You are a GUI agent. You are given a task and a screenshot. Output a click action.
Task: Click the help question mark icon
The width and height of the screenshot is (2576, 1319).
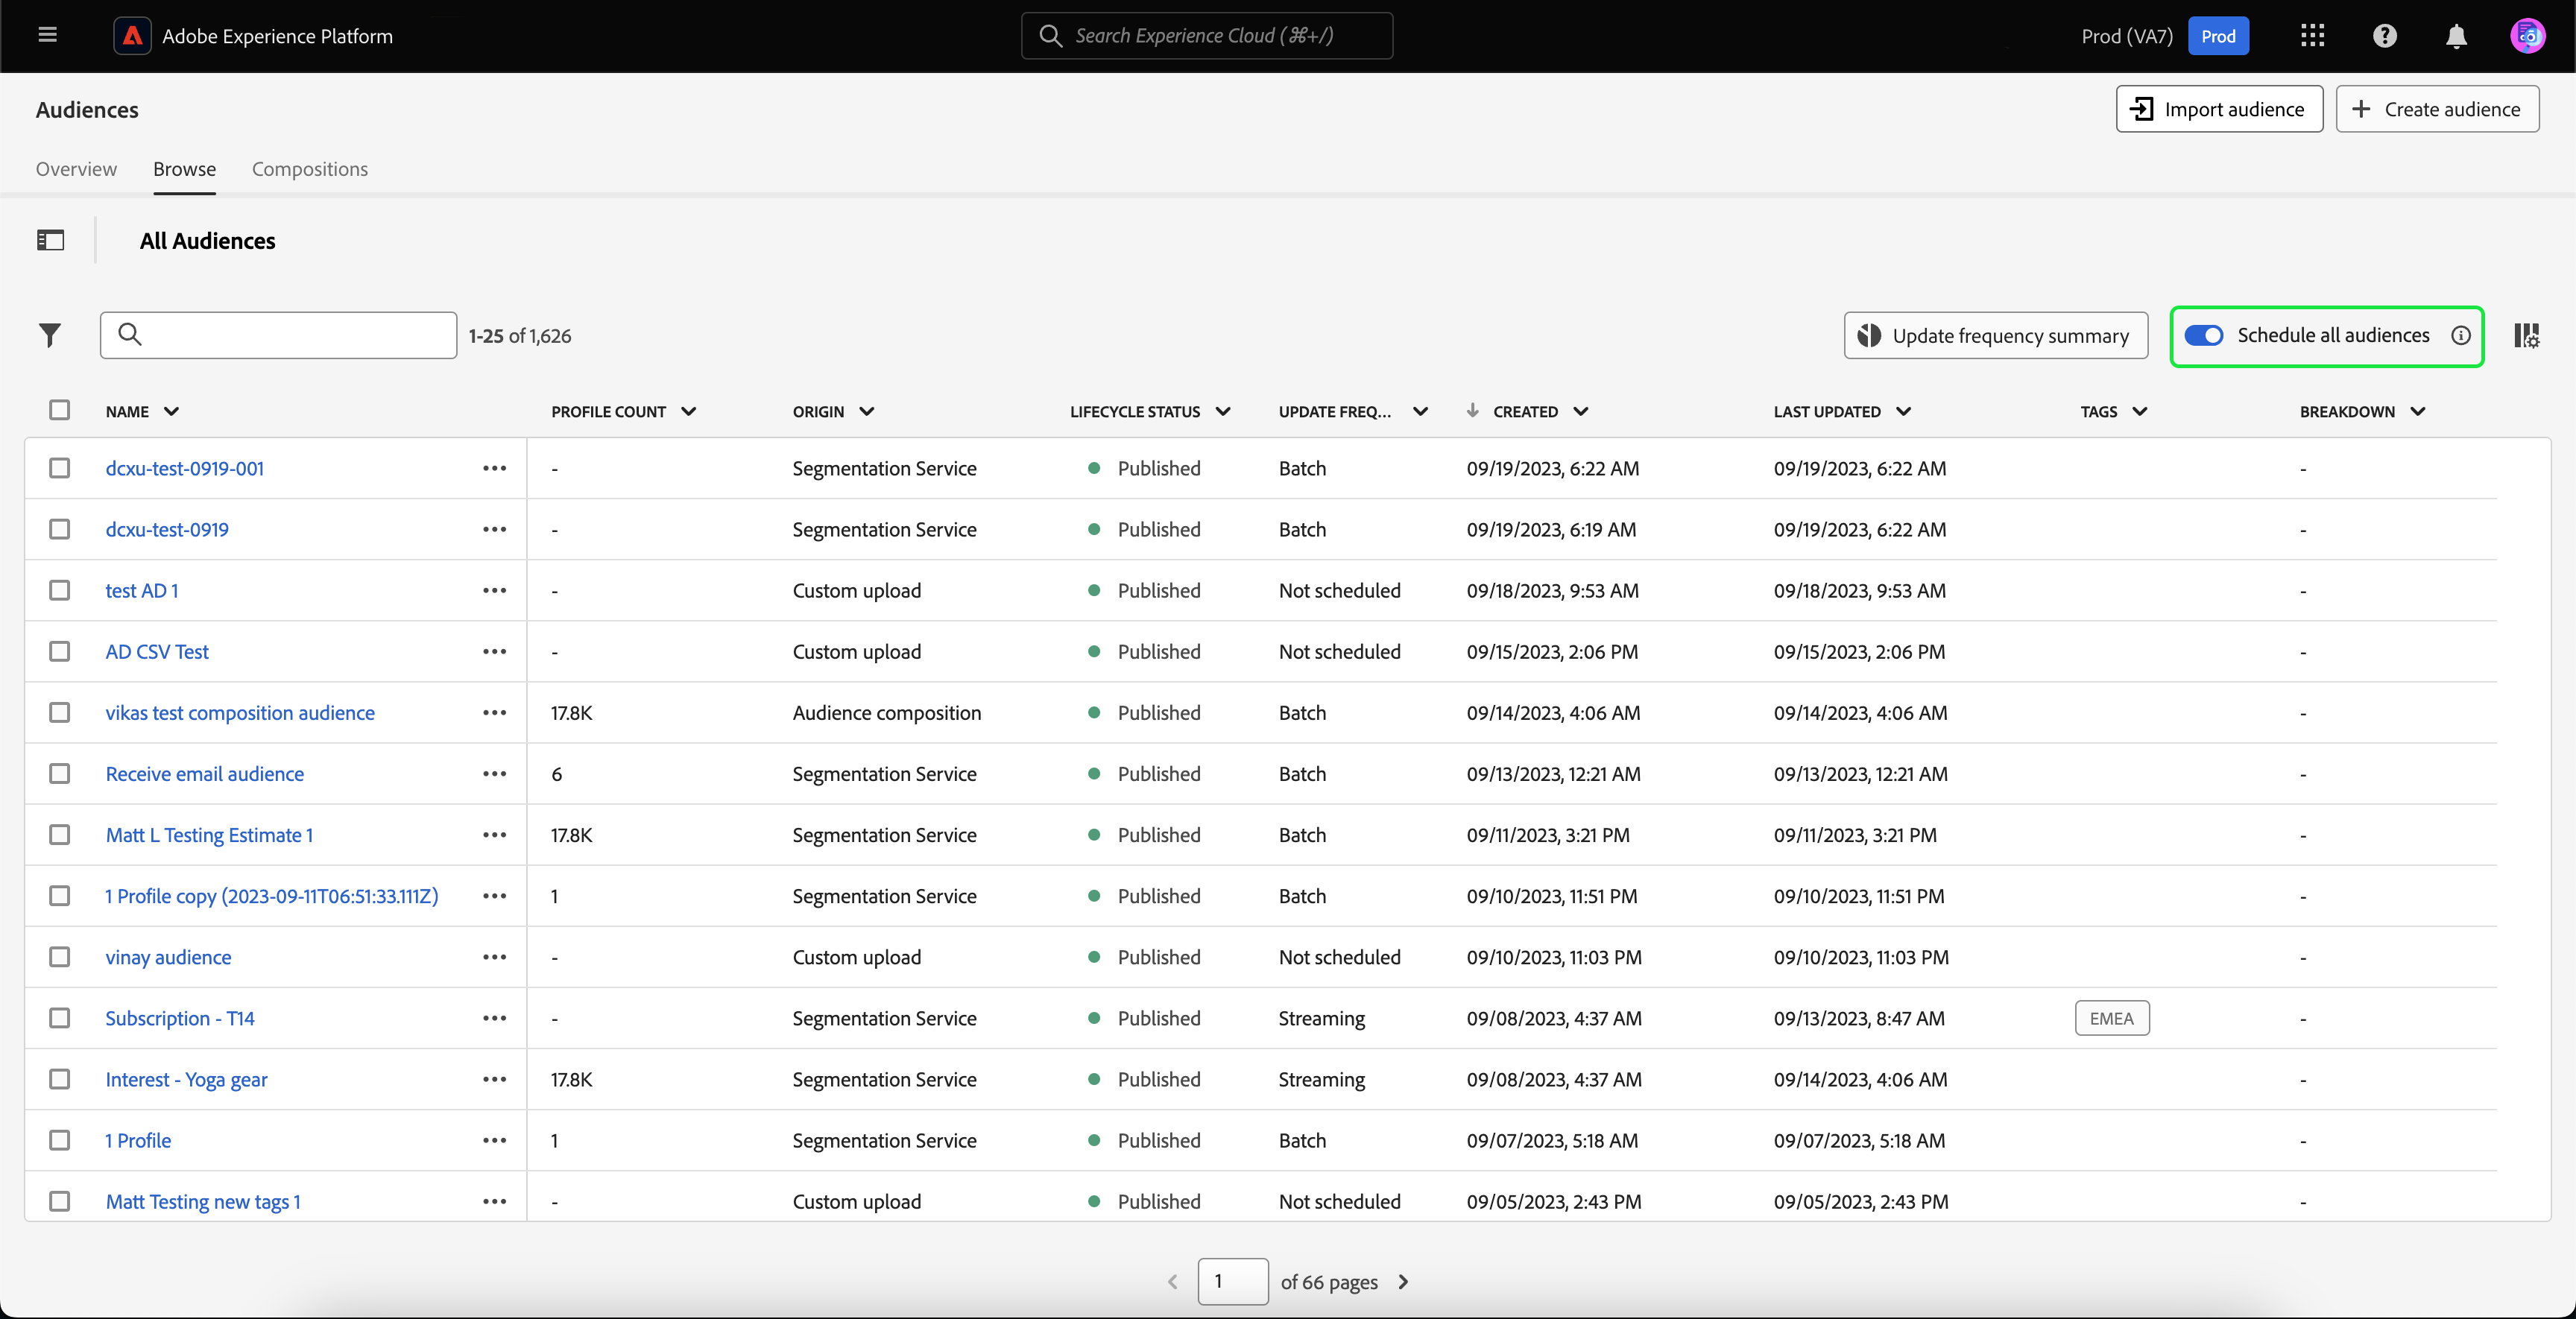2384,36
